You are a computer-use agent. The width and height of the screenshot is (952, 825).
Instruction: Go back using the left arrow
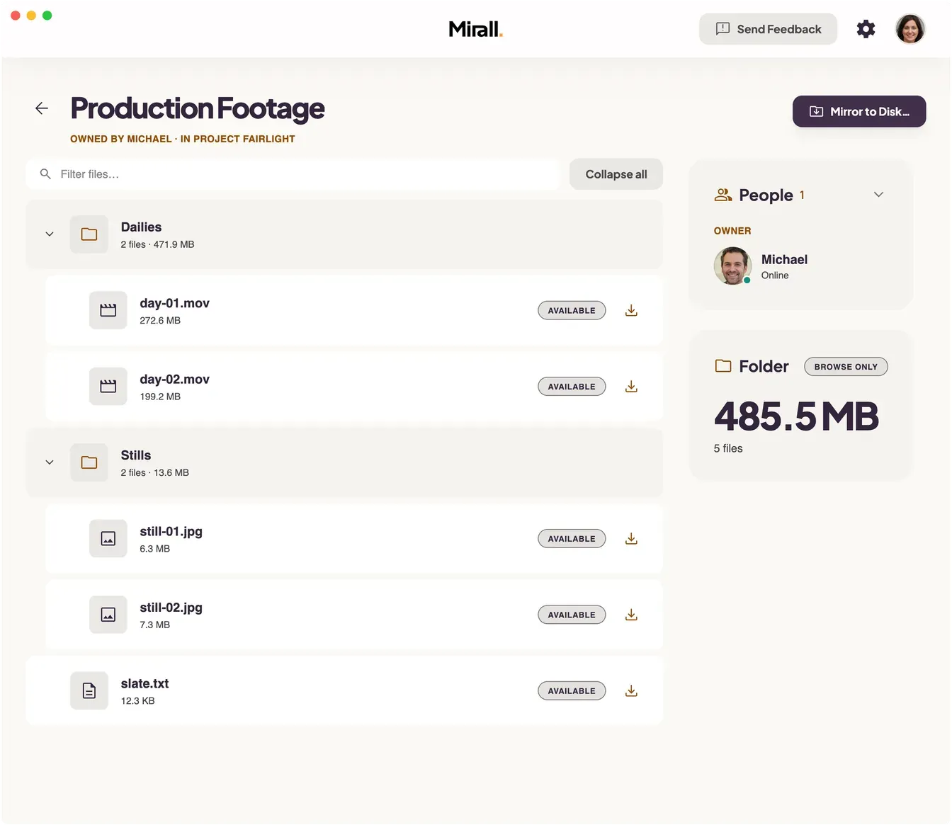(x=42, y=108)
